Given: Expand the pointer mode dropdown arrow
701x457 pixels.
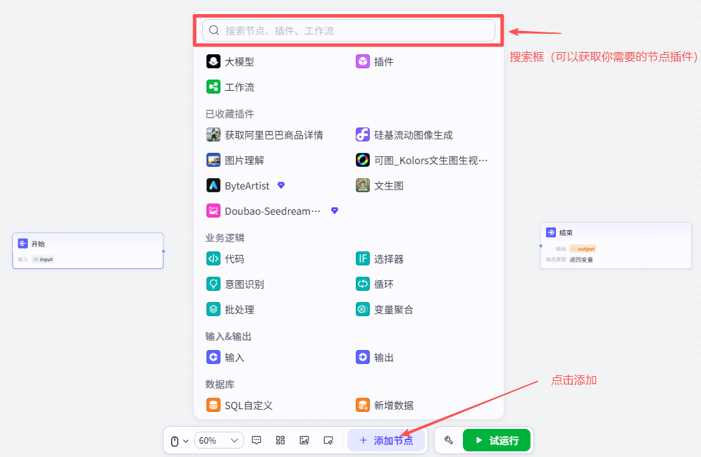Looking at the screenshot, I should tap(185, 440).
